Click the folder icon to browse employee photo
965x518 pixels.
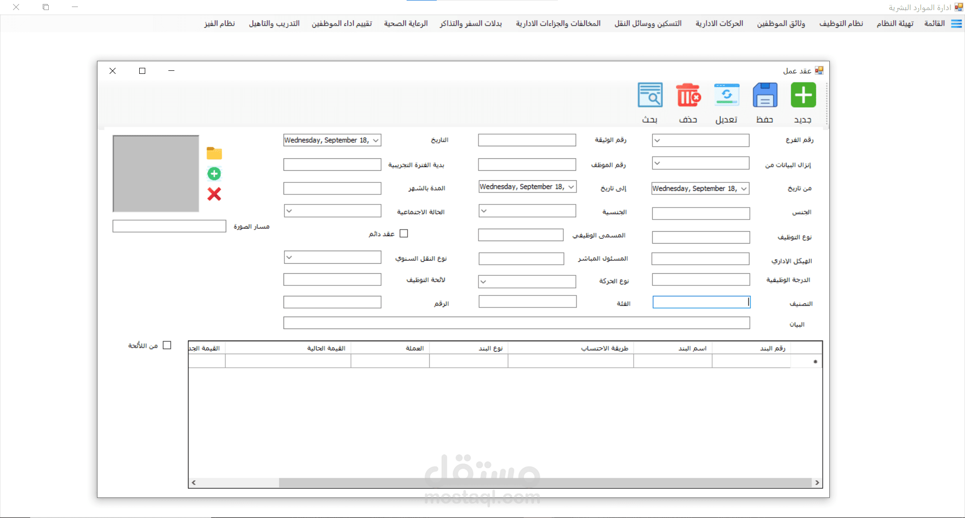tap(215, 153)
